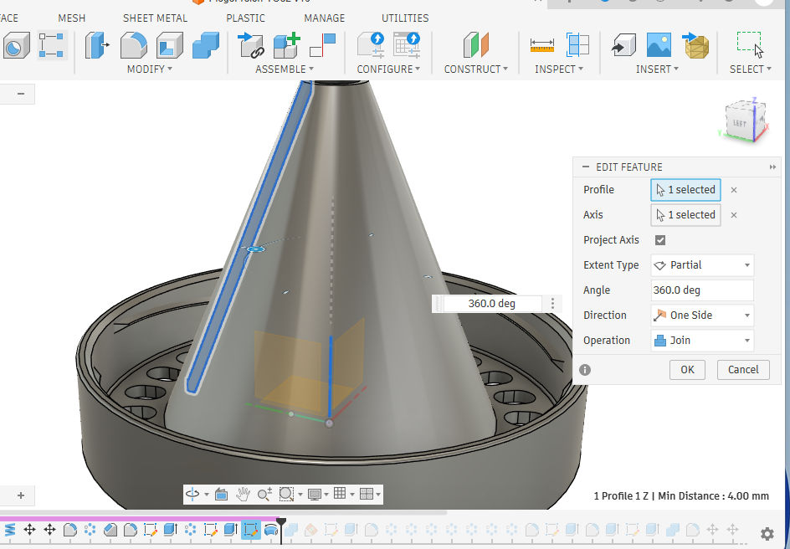This screenshot has height=549, width=790.
Task: Switch to the SHEET METAL tab
Action: [155, 18]
